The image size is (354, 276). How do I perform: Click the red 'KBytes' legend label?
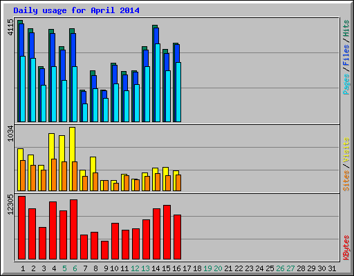pyautogui.click(x=346, y=248)
